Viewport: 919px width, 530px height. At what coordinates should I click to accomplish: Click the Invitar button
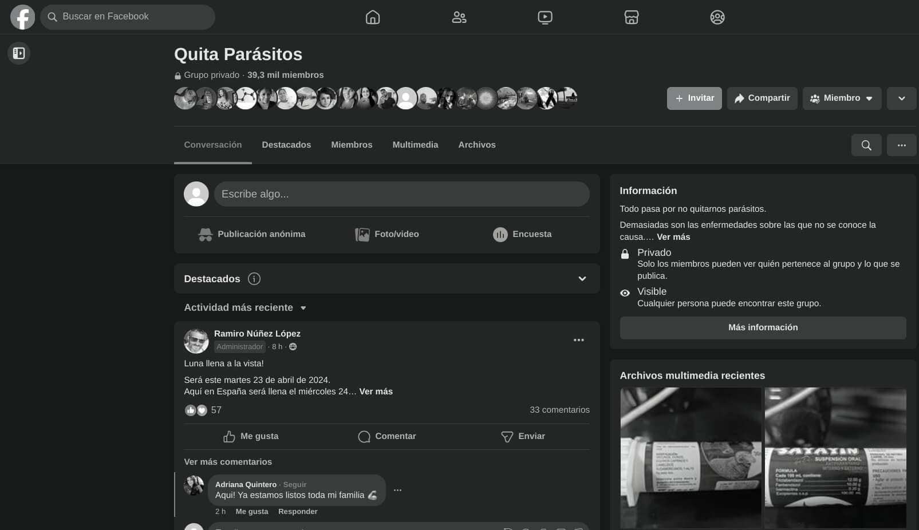694,98
